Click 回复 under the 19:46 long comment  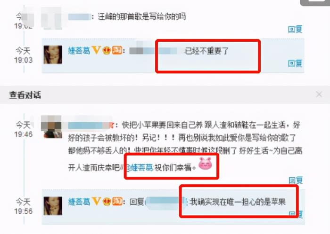point(296,180)
